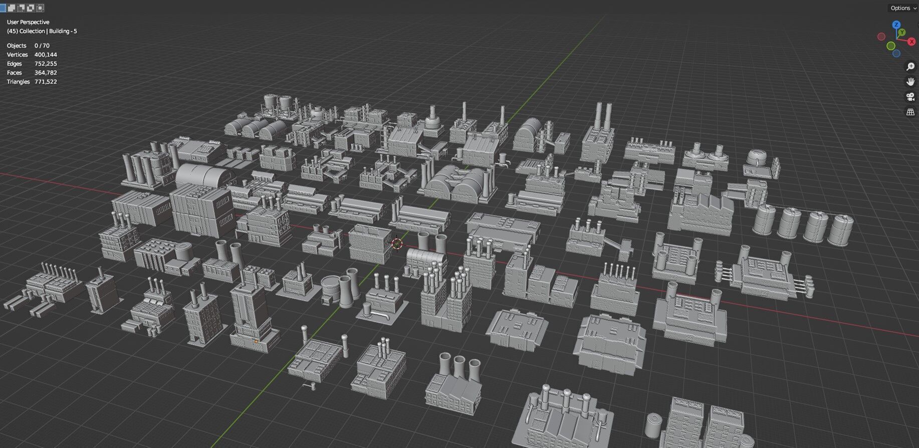Click the Triangles '771,522' statistic
919x448 pixels.
coord(46,82)
